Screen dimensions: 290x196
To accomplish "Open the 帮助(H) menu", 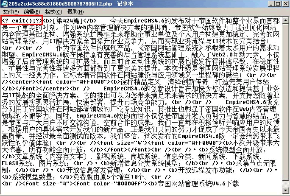I will (x=75, y=12).
